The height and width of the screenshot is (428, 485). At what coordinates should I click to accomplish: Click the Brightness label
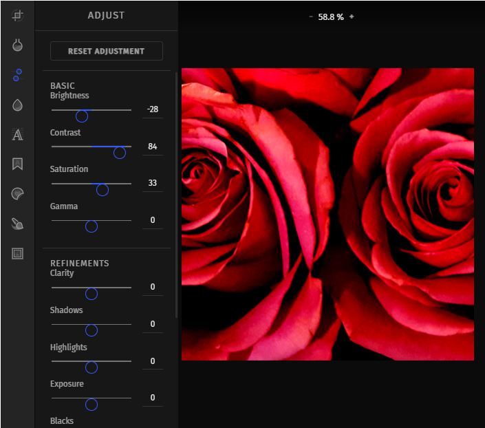coord(69,96)
